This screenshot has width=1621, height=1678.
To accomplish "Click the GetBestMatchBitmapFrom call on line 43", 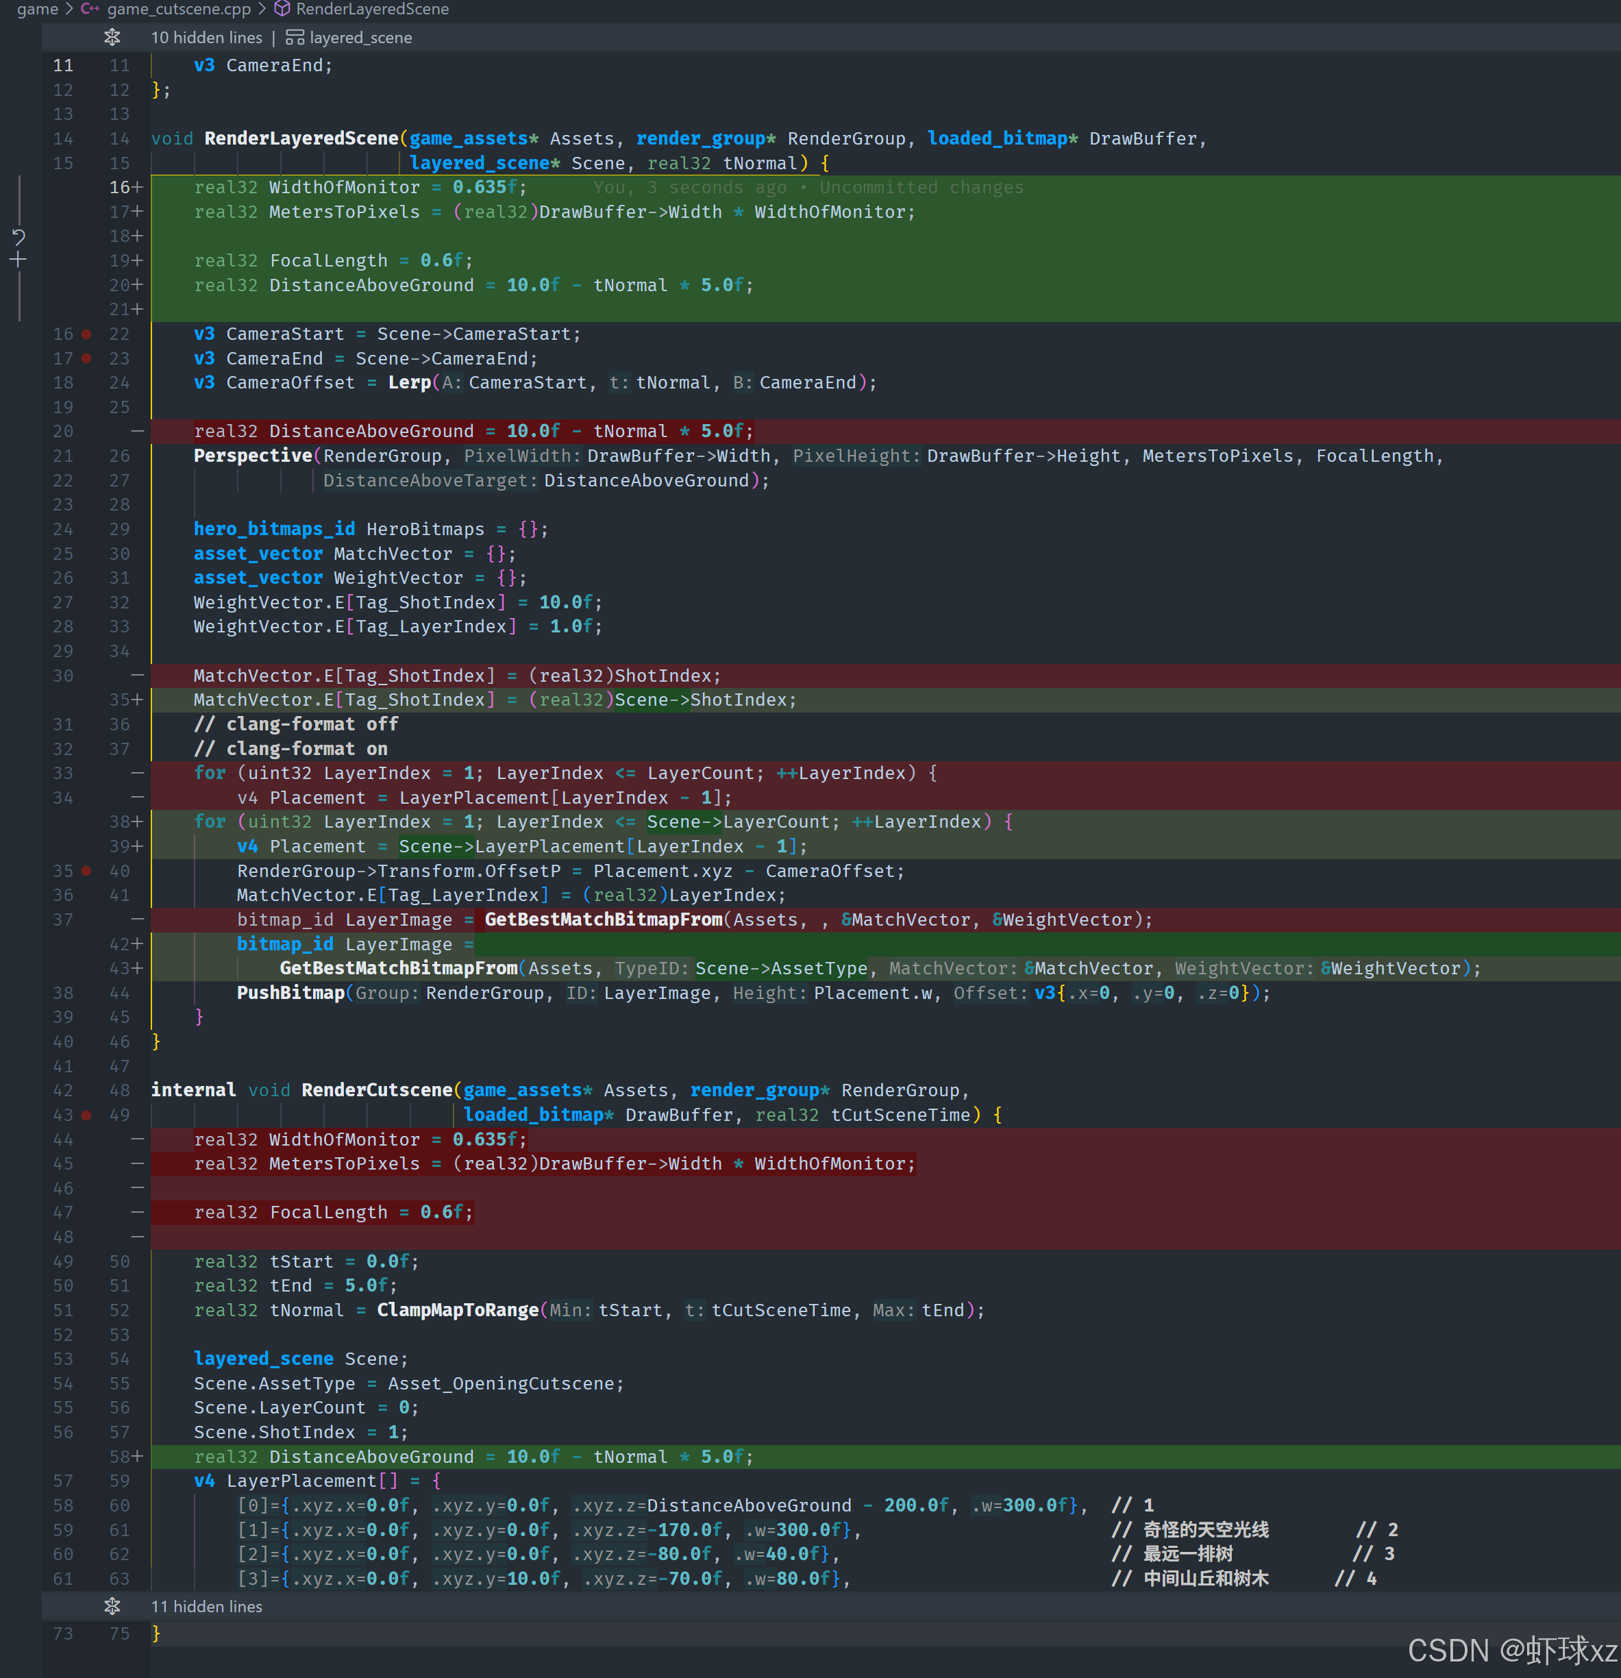I will pos(398,968).
